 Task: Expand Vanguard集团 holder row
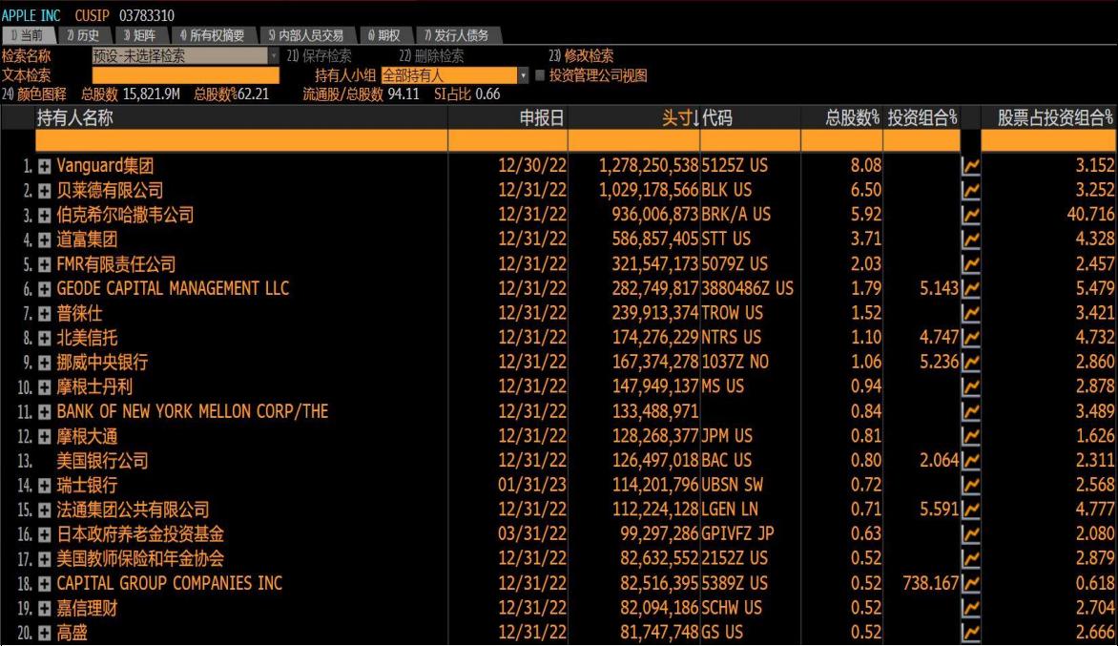[x=44, y=166]
